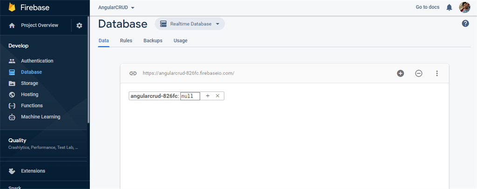Go to Storage section
477x189 pixels.
pyautogui.click(x=29, y=84)
